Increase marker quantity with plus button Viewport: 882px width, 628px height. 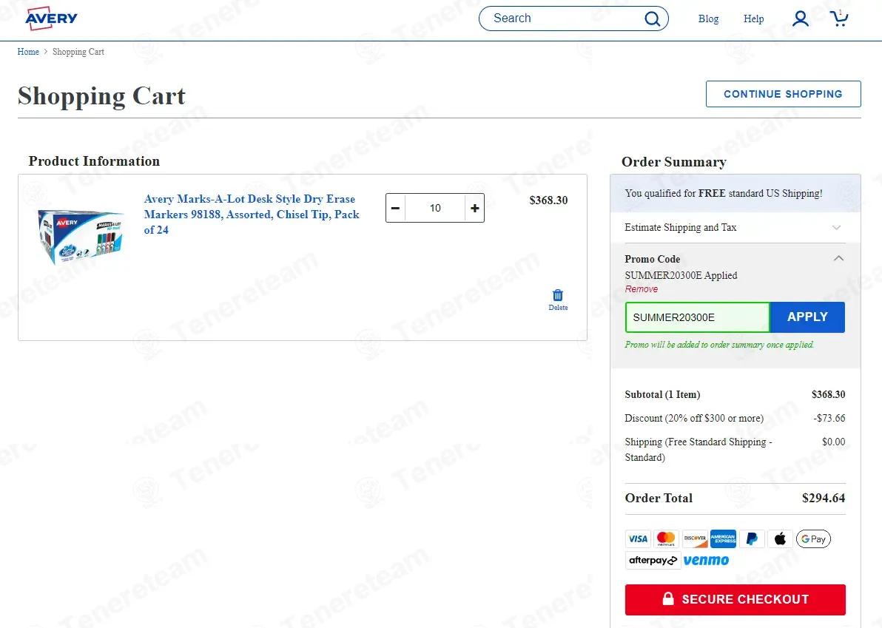coord(475,208)
